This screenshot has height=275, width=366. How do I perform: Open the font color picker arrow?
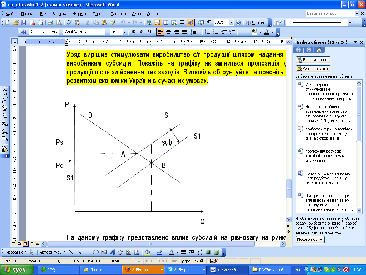click(x=272, y=32)
